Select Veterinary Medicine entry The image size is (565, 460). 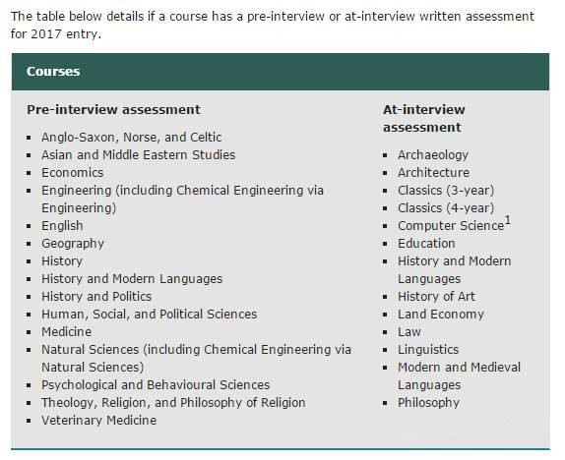tap(99, 420)
